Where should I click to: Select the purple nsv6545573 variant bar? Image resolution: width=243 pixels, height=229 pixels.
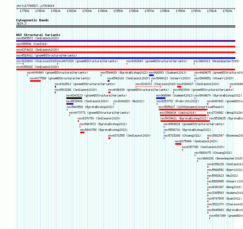(126, 41)
